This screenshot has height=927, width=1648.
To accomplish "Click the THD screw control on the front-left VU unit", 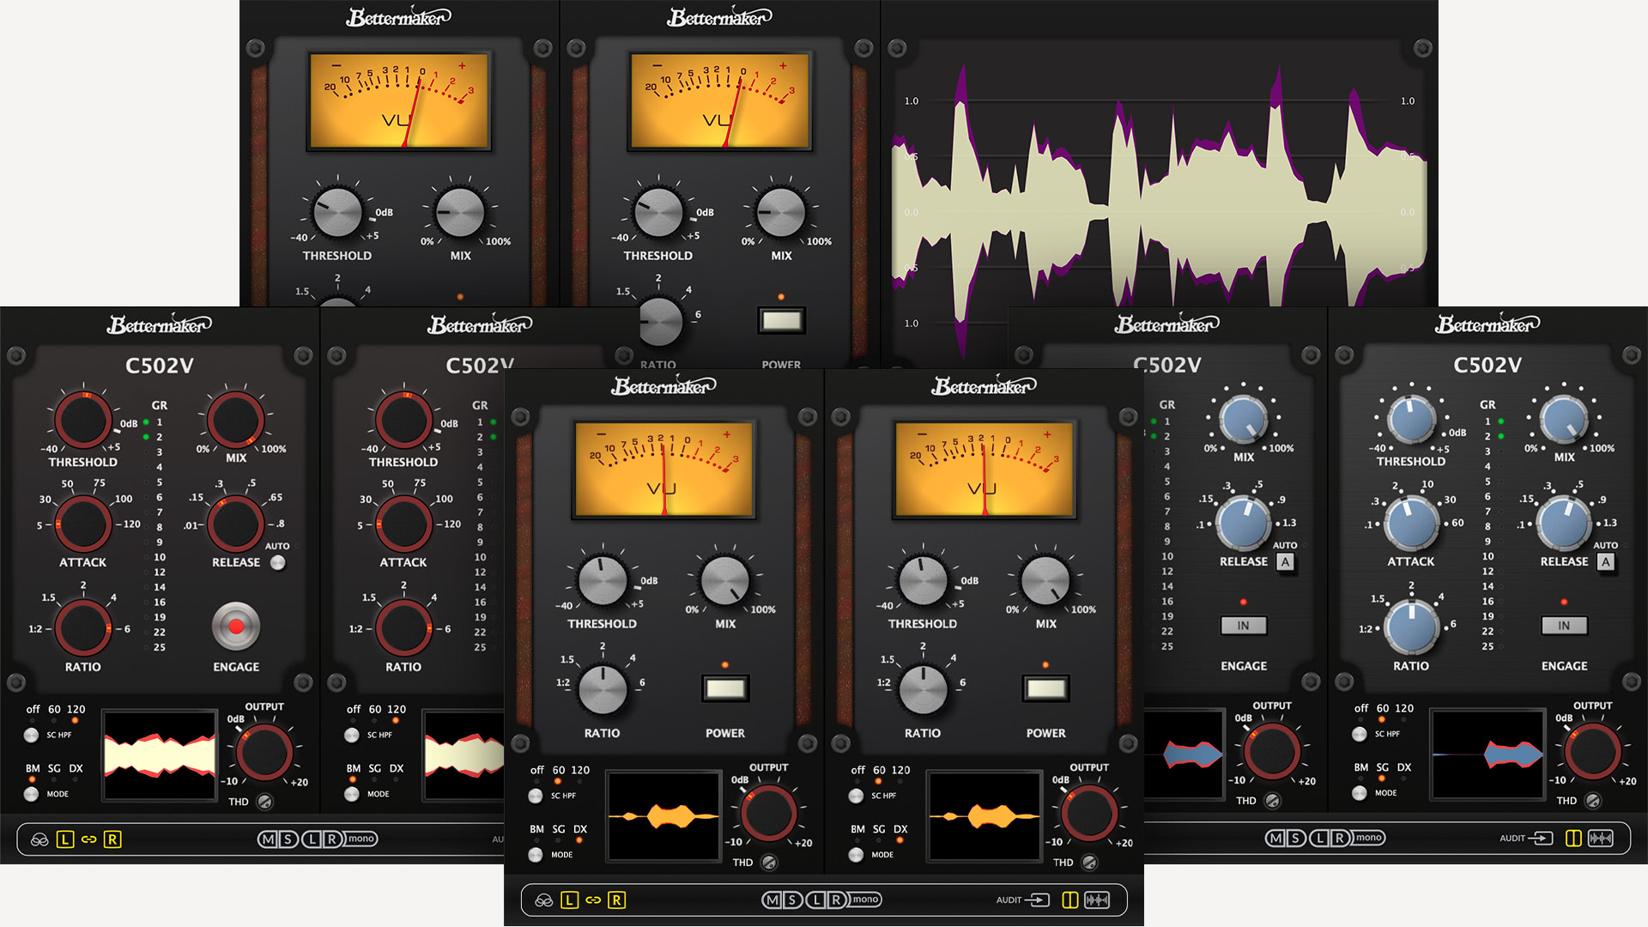I will click(x=769, y=863).
